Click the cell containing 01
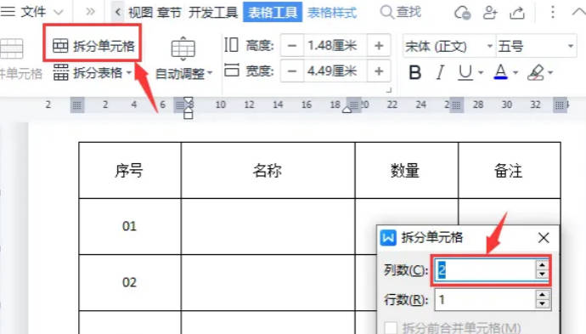 (130, 226)
